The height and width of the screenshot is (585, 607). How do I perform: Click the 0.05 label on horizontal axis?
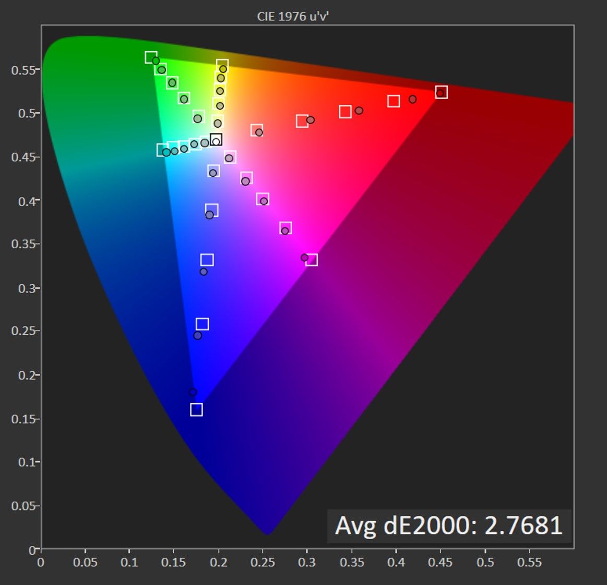[85, 562]
